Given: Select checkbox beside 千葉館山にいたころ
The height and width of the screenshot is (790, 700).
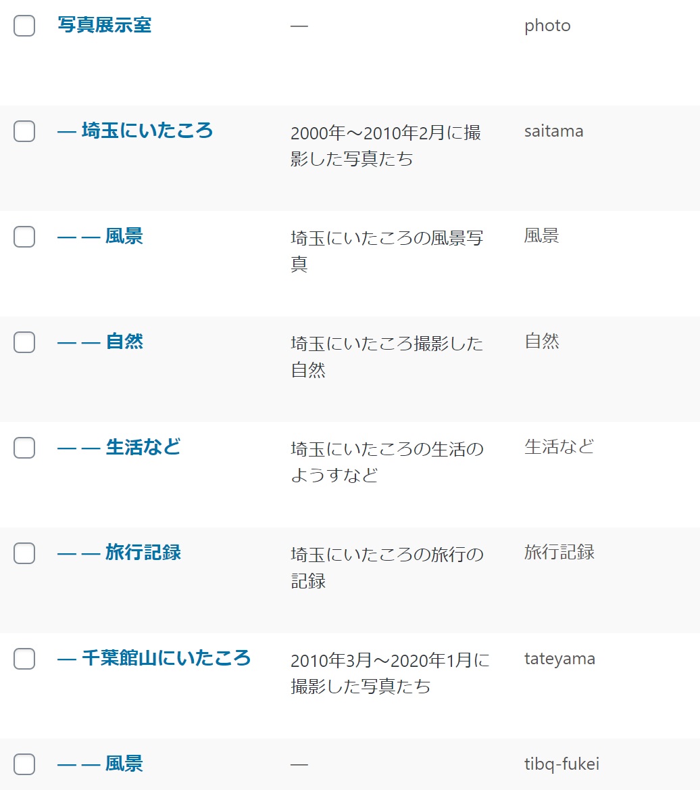Looking at the screenshot, I should (x=24, y=659).
